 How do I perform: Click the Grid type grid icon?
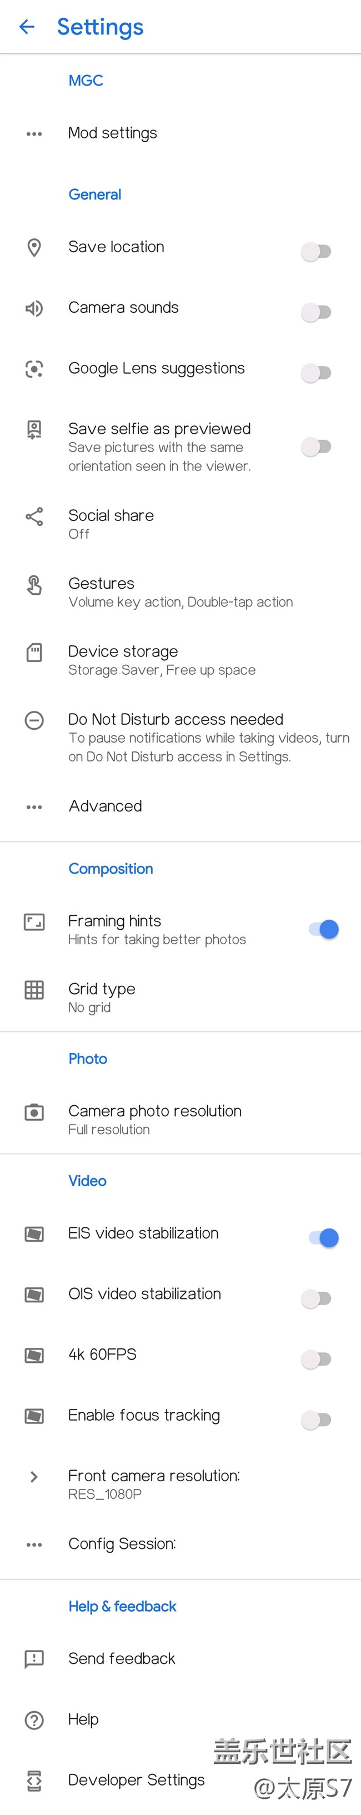pos(34,990)
